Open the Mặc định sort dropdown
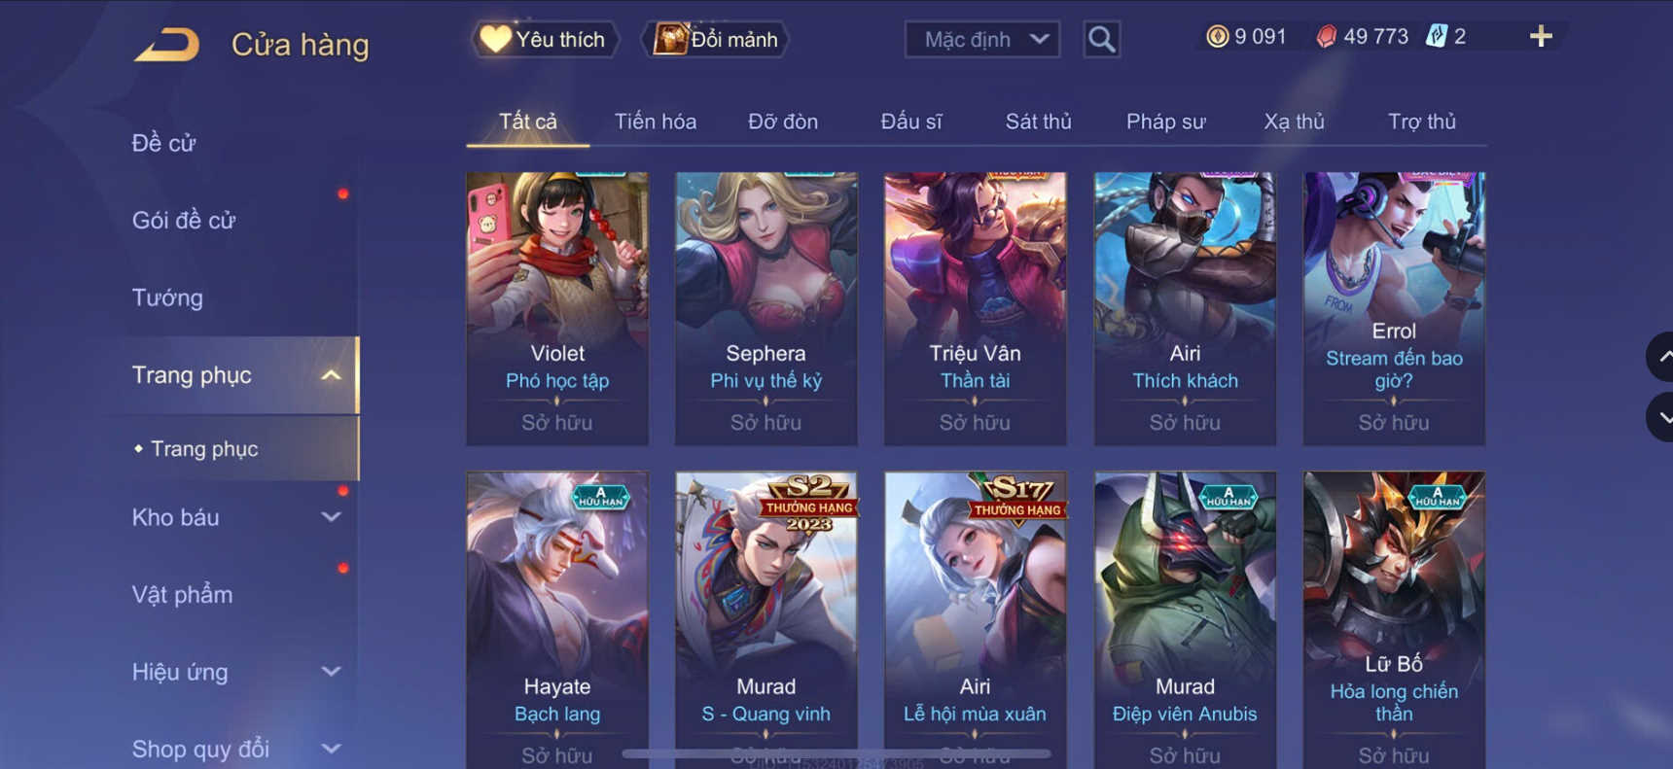 tap(982, 40)
